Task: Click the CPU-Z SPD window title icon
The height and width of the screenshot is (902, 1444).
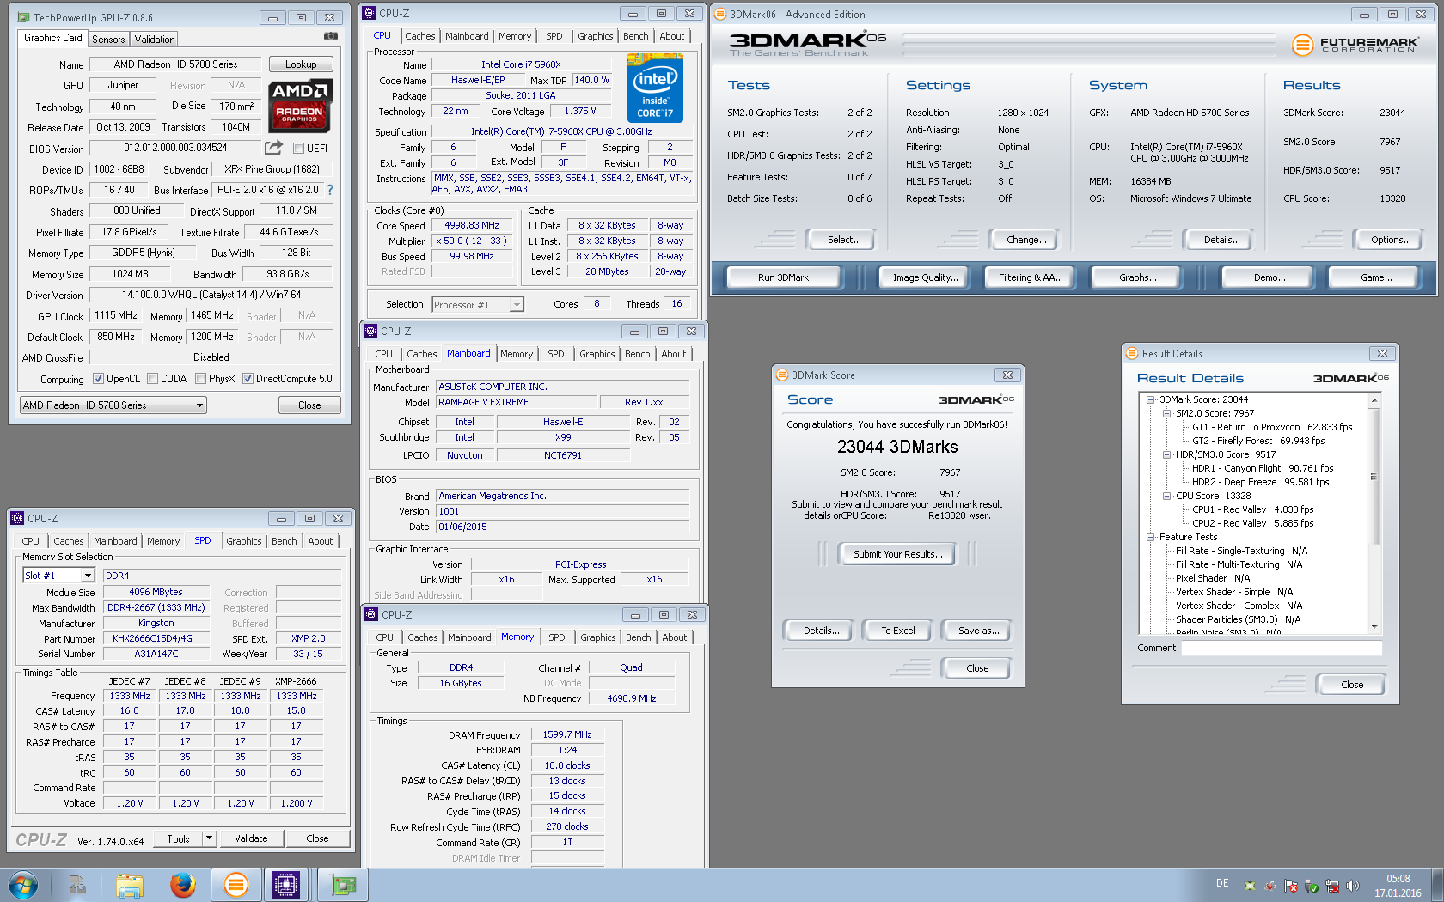Action: 16,518
